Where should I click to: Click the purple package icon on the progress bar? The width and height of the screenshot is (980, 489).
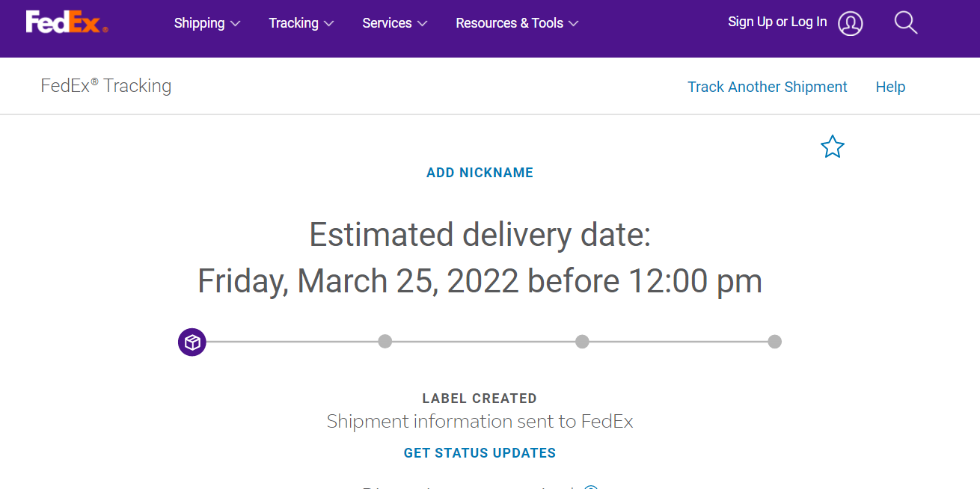tap(192, 342)
